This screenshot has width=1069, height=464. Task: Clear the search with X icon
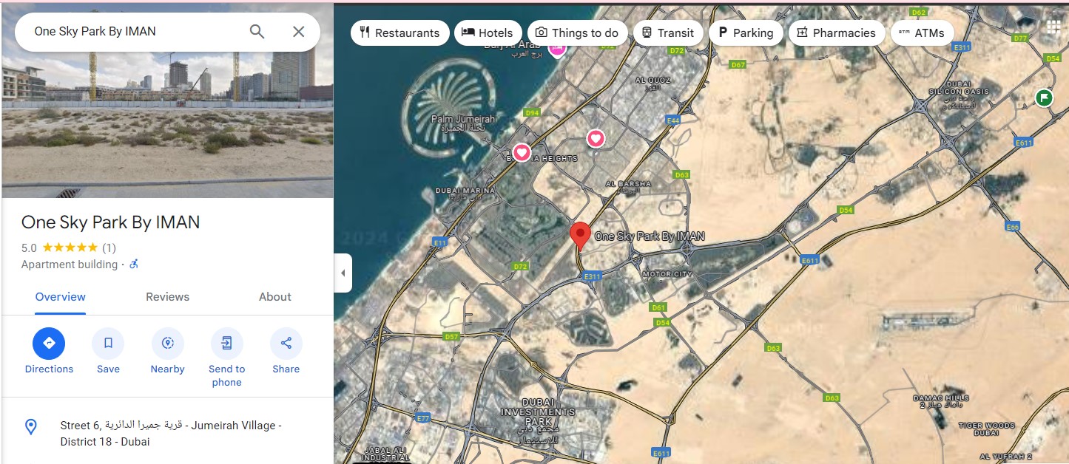(x=298, y=32)
